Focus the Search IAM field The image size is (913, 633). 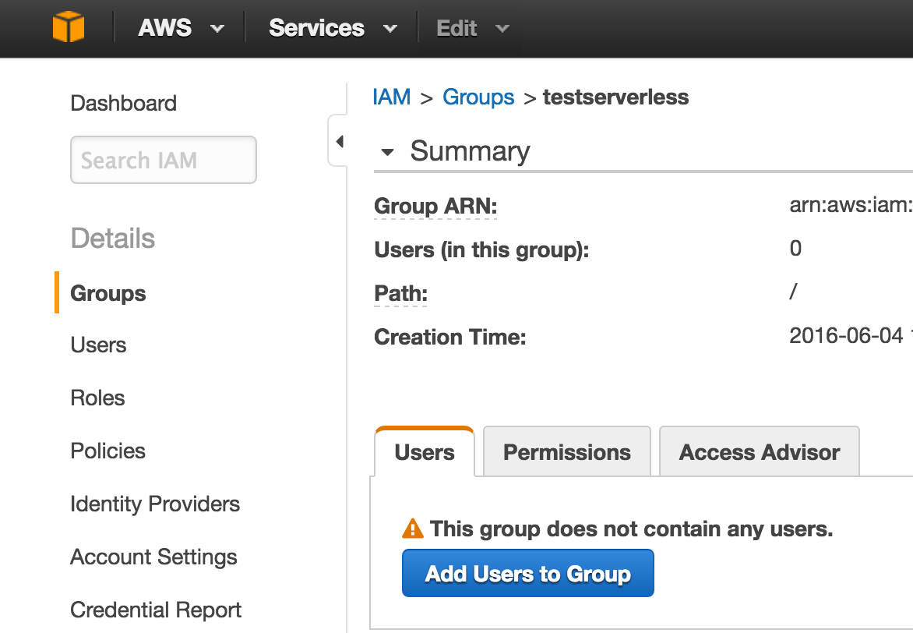164,160
